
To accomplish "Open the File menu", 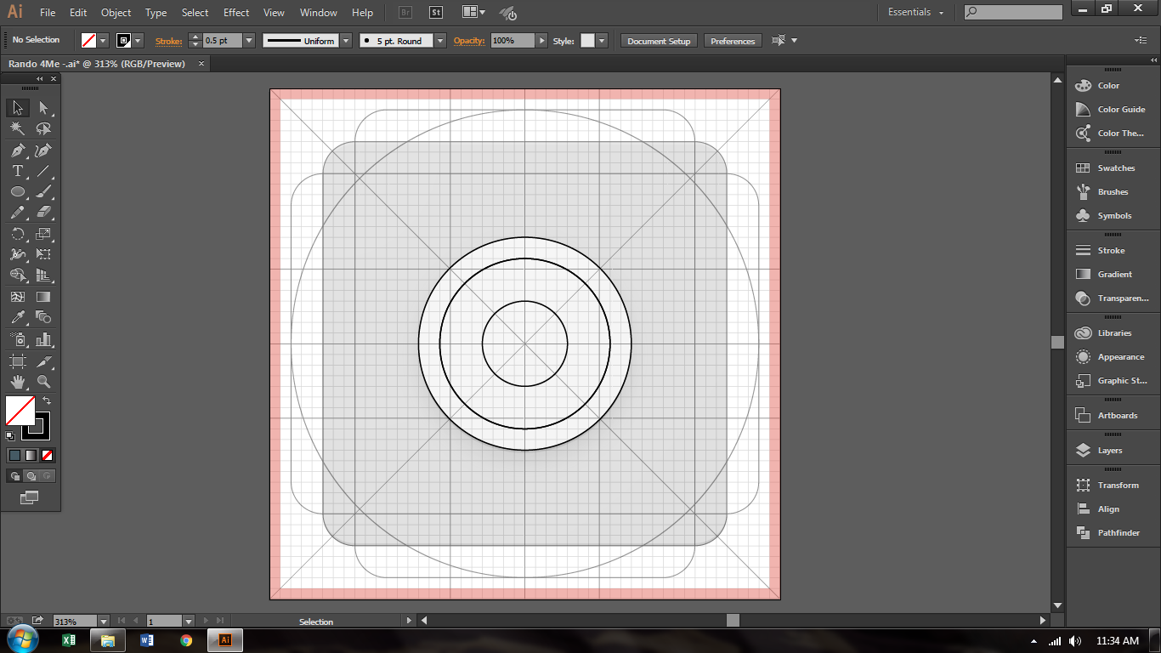I will pyautogui.click(x=48, y=13).
